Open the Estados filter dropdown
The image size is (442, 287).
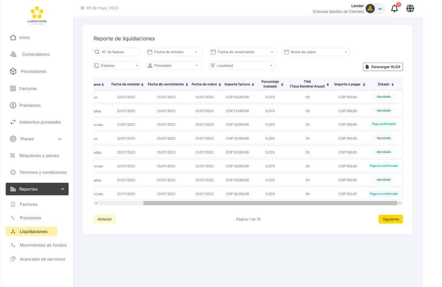116,65
